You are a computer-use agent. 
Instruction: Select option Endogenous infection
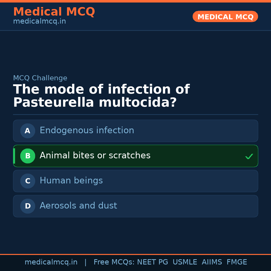(87, 130)
